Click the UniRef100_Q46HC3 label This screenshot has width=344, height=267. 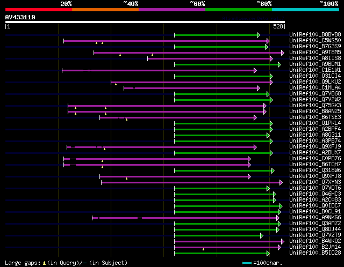tap(315, 194)
